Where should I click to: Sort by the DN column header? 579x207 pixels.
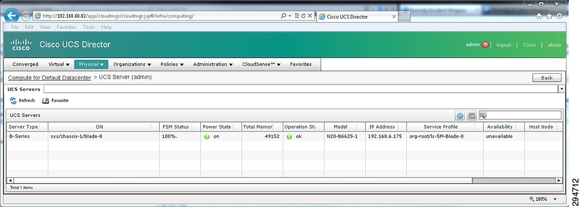click(x=100, y=127)
